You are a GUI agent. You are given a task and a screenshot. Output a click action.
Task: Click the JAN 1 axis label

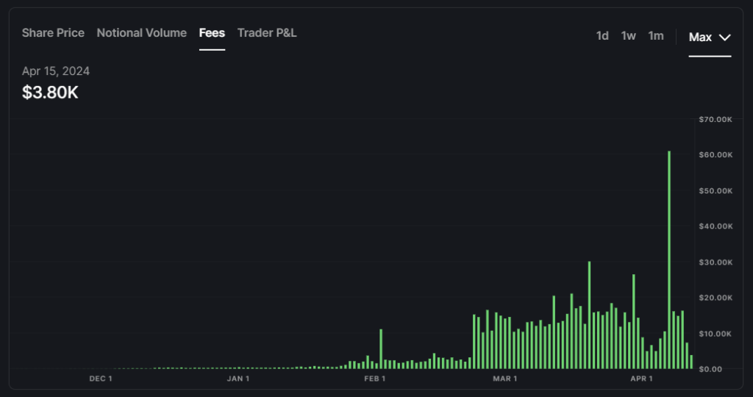(x=238, y=379)
